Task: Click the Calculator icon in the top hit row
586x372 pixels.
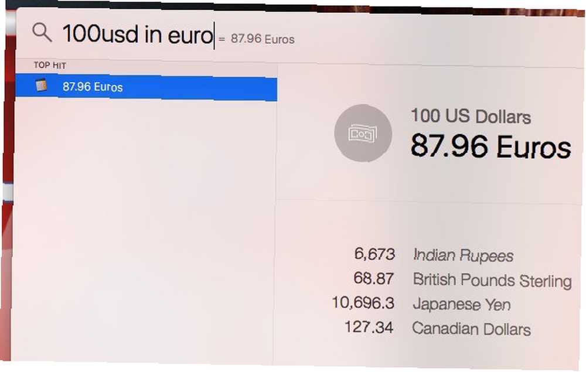Action: tap(42, 86)
